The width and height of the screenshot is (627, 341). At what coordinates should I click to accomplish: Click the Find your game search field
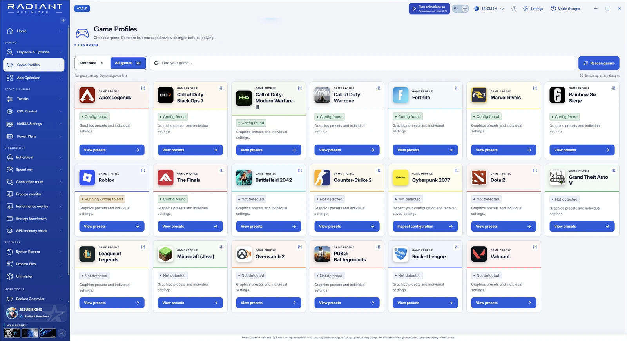363,63
